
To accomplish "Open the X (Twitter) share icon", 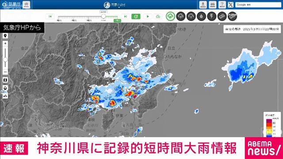I will tap(230, 5).
